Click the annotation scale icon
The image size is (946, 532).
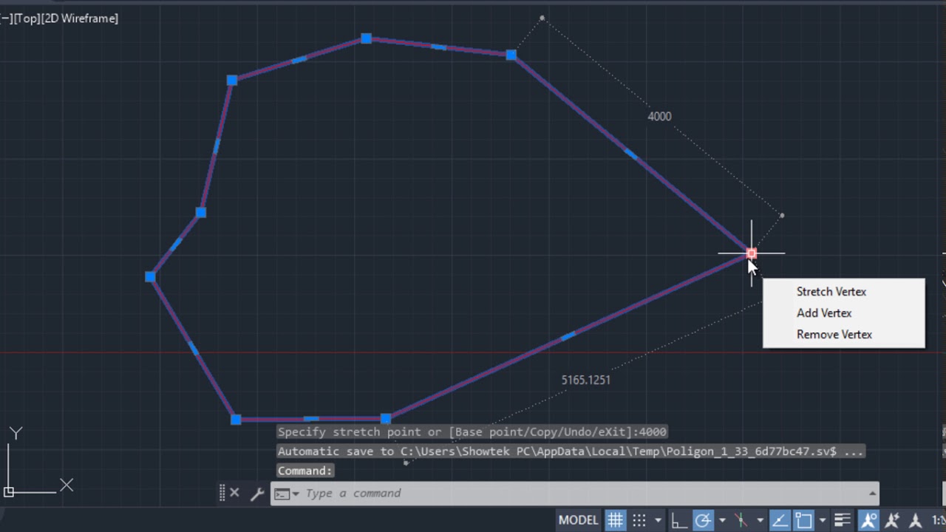click(x=916, y=520)
